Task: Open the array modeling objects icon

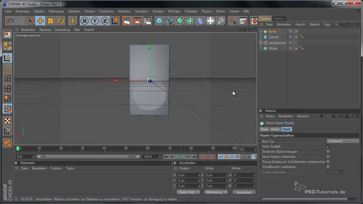Action: tap(190, 21)
